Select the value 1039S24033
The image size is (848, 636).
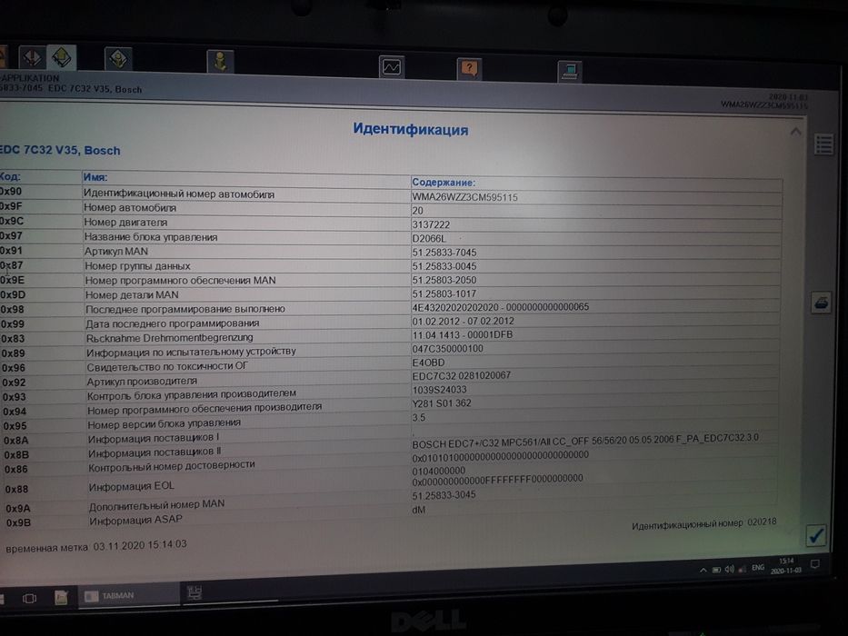439,390
